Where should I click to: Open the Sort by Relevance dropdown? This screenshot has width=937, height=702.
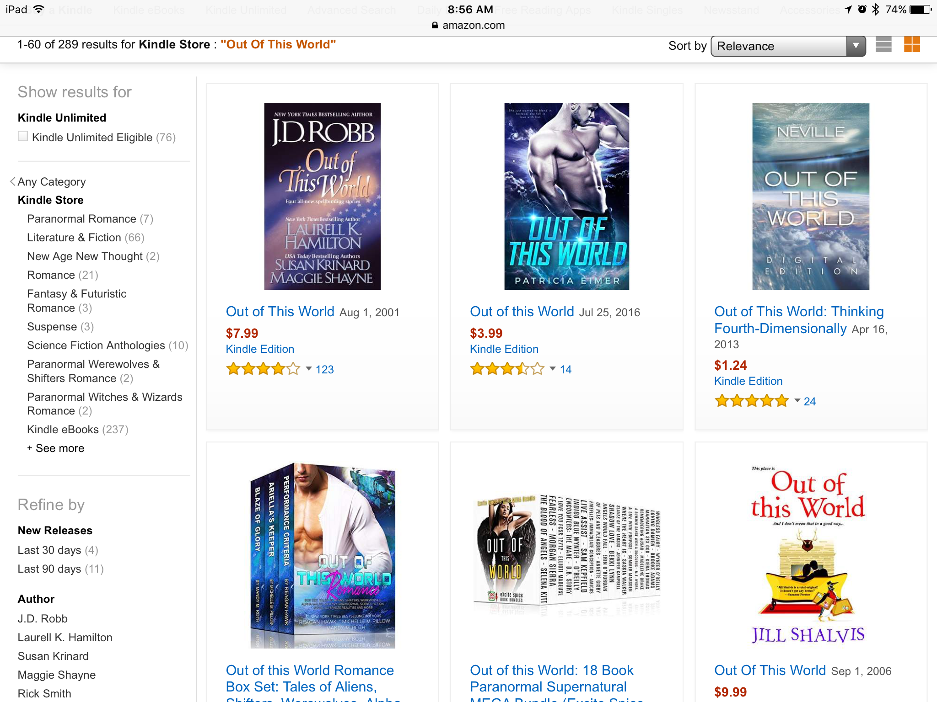[788, 46]
